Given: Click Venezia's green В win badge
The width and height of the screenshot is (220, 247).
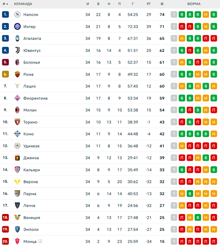Looking at the screenshot, I should [x=198, y=217].
